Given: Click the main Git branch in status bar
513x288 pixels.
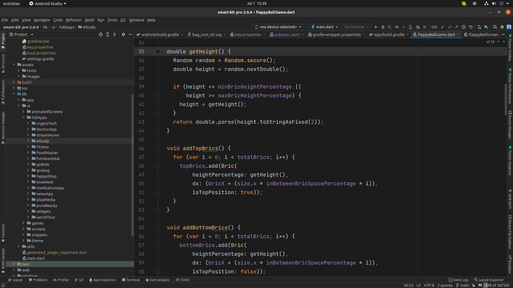Looking at the screenshot, I should 463,285.
